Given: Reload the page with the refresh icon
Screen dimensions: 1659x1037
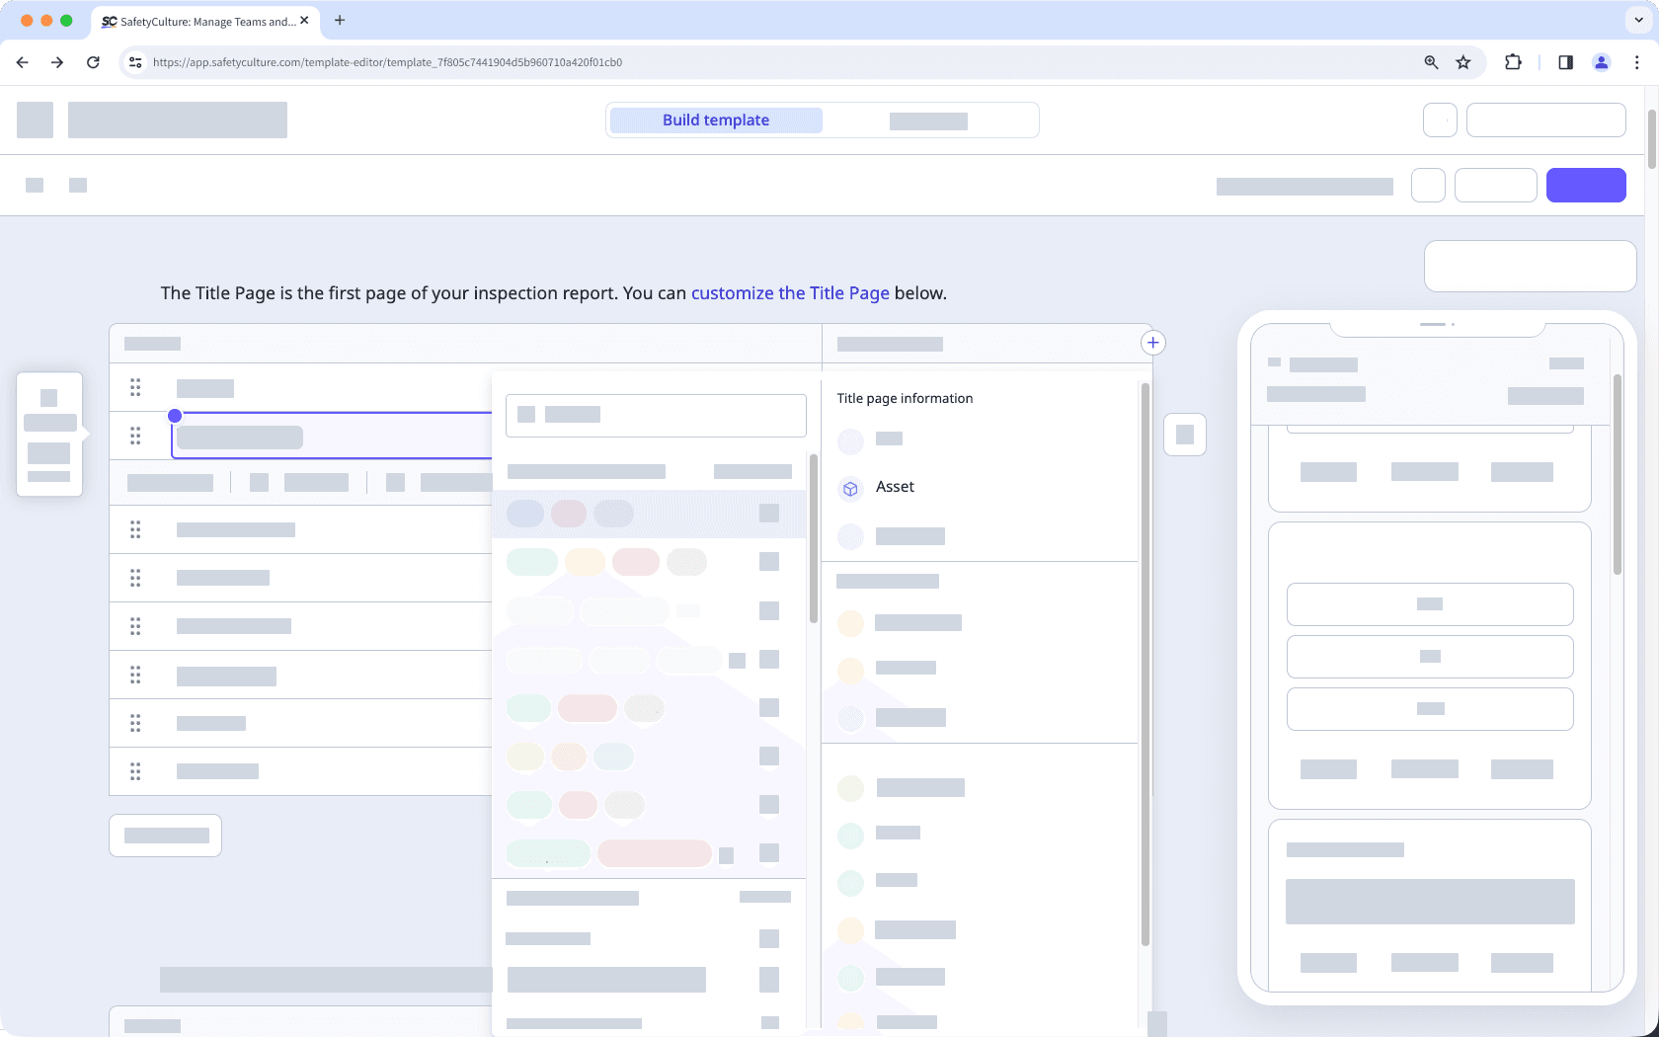Looking at the screenshot, I should 93,61.
